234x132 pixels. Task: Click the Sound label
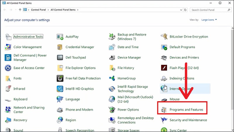18,130
